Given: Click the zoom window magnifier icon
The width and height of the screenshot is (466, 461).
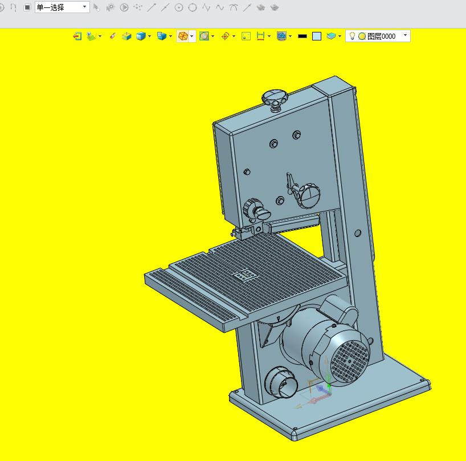Looking at the screenshot, I should [x=204, y=36].
